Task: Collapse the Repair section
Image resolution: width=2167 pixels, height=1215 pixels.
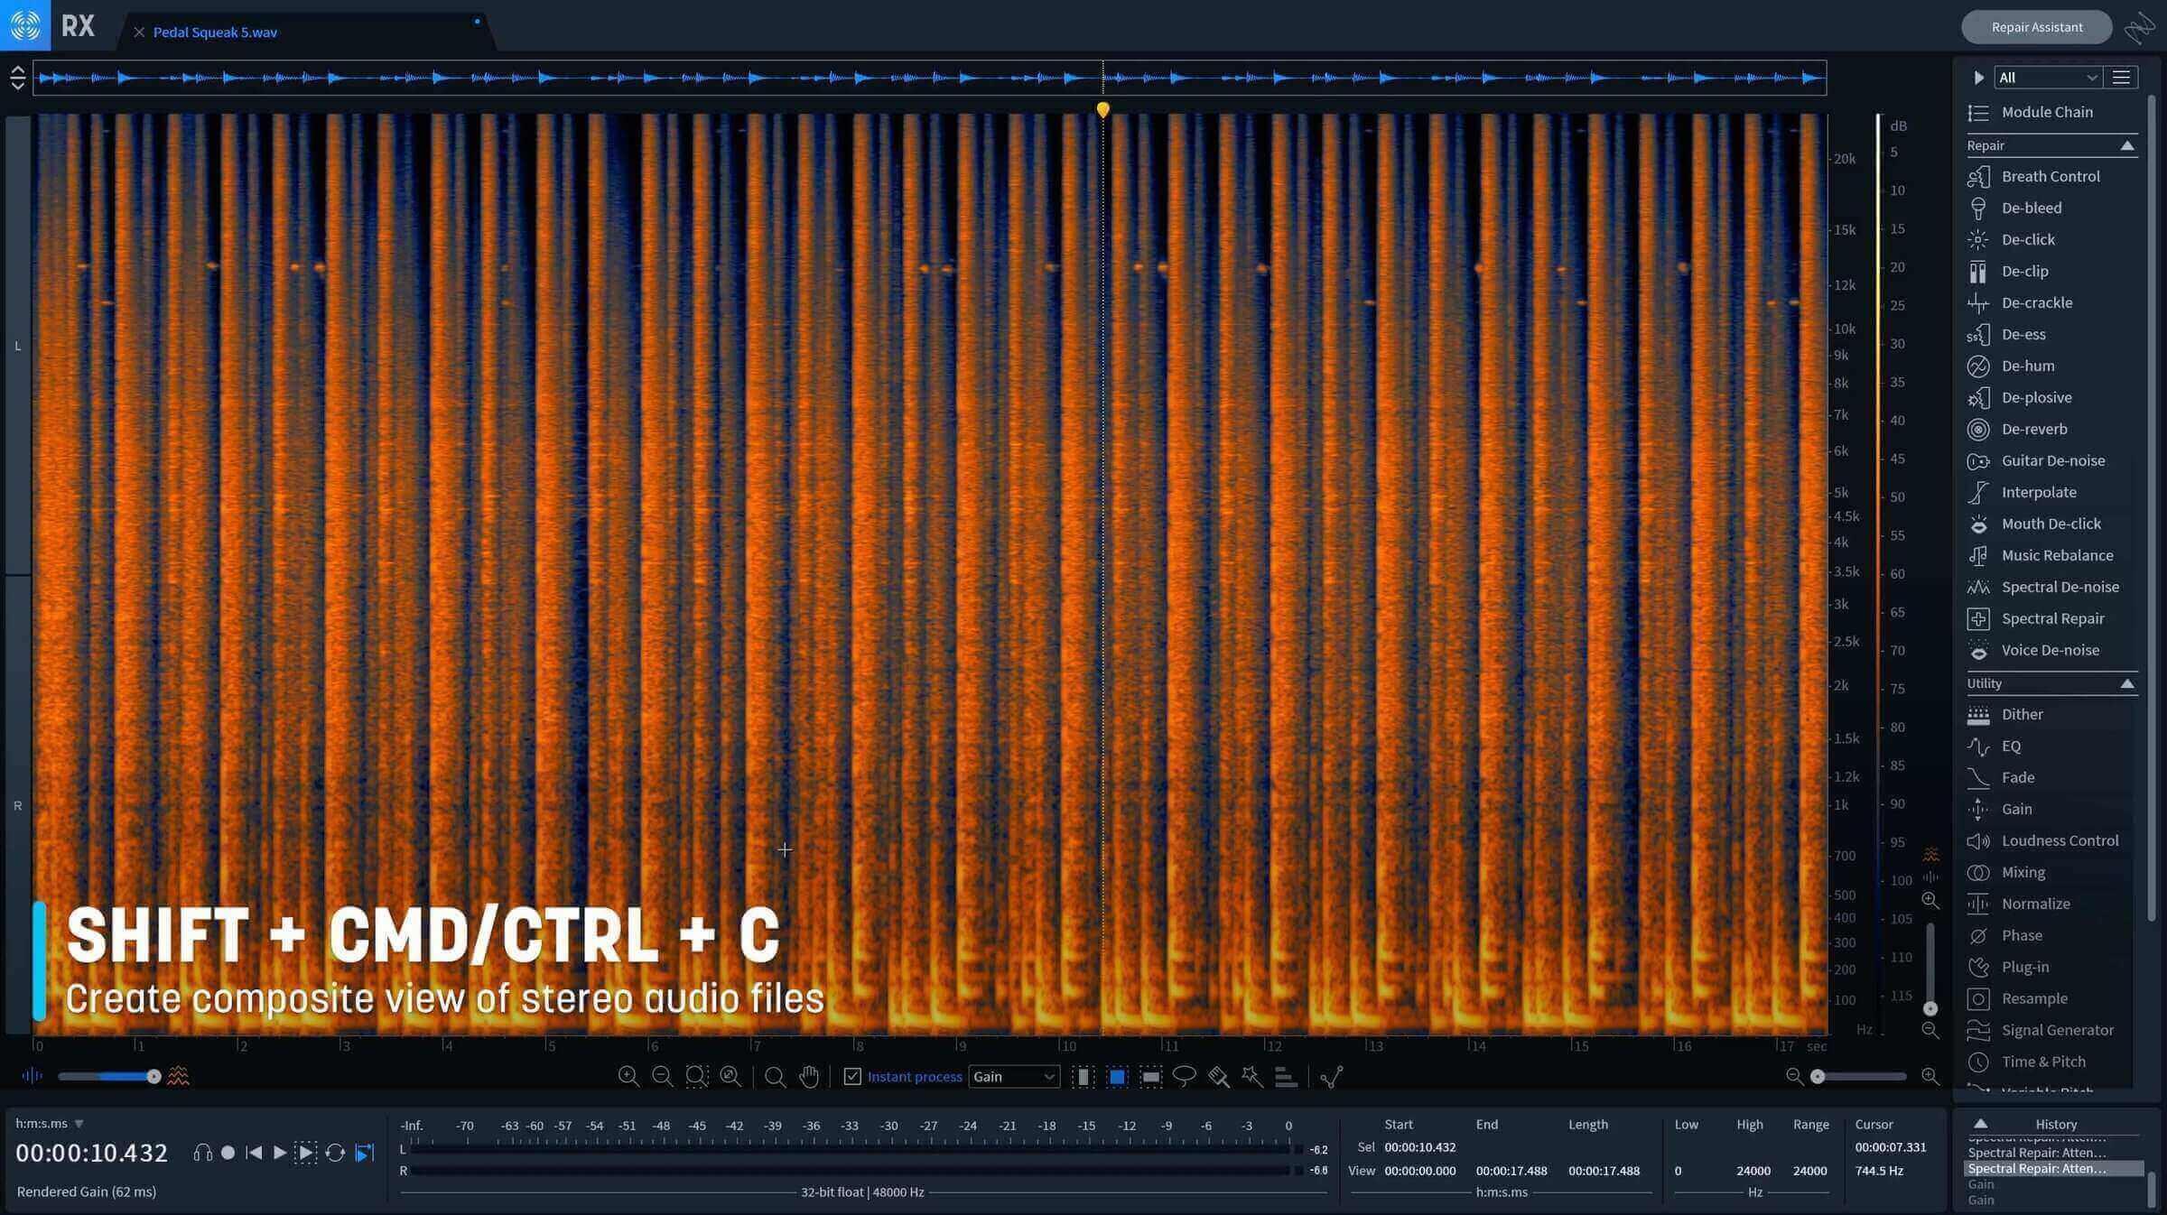Action: click(2127, 145)
